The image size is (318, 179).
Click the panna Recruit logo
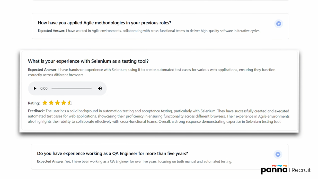(x=286, y=170)
